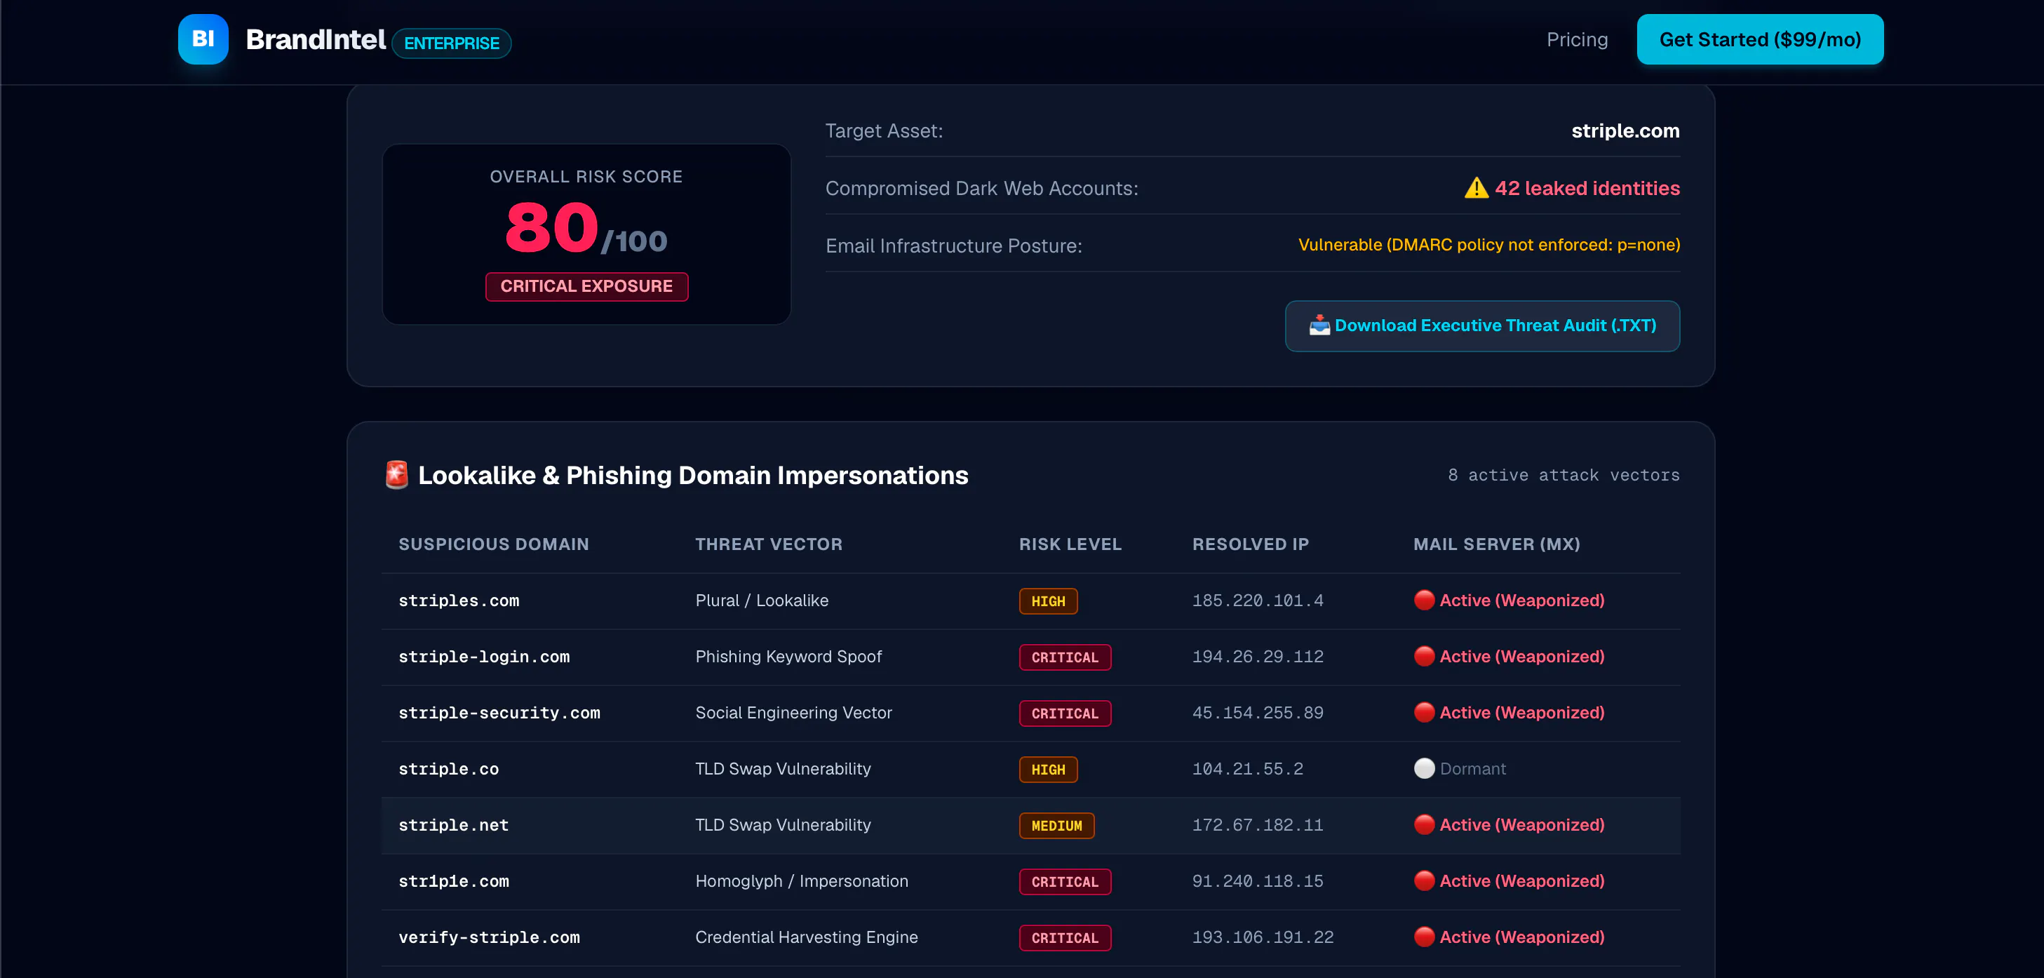Click the CRITICAL EXPOSURE badge
The image size is (2044, 978).
(x=586, y=286)
